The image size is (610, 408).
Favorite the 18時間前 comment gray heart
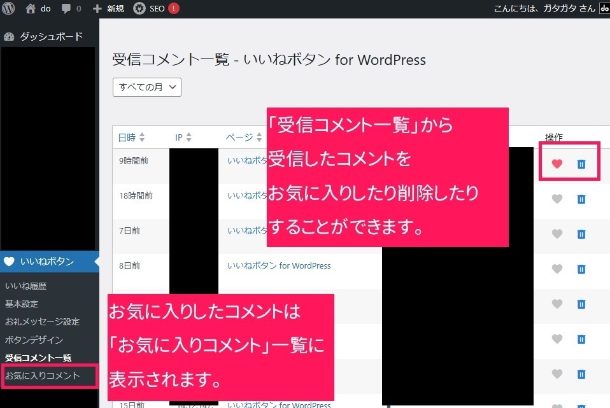point(557,199)
